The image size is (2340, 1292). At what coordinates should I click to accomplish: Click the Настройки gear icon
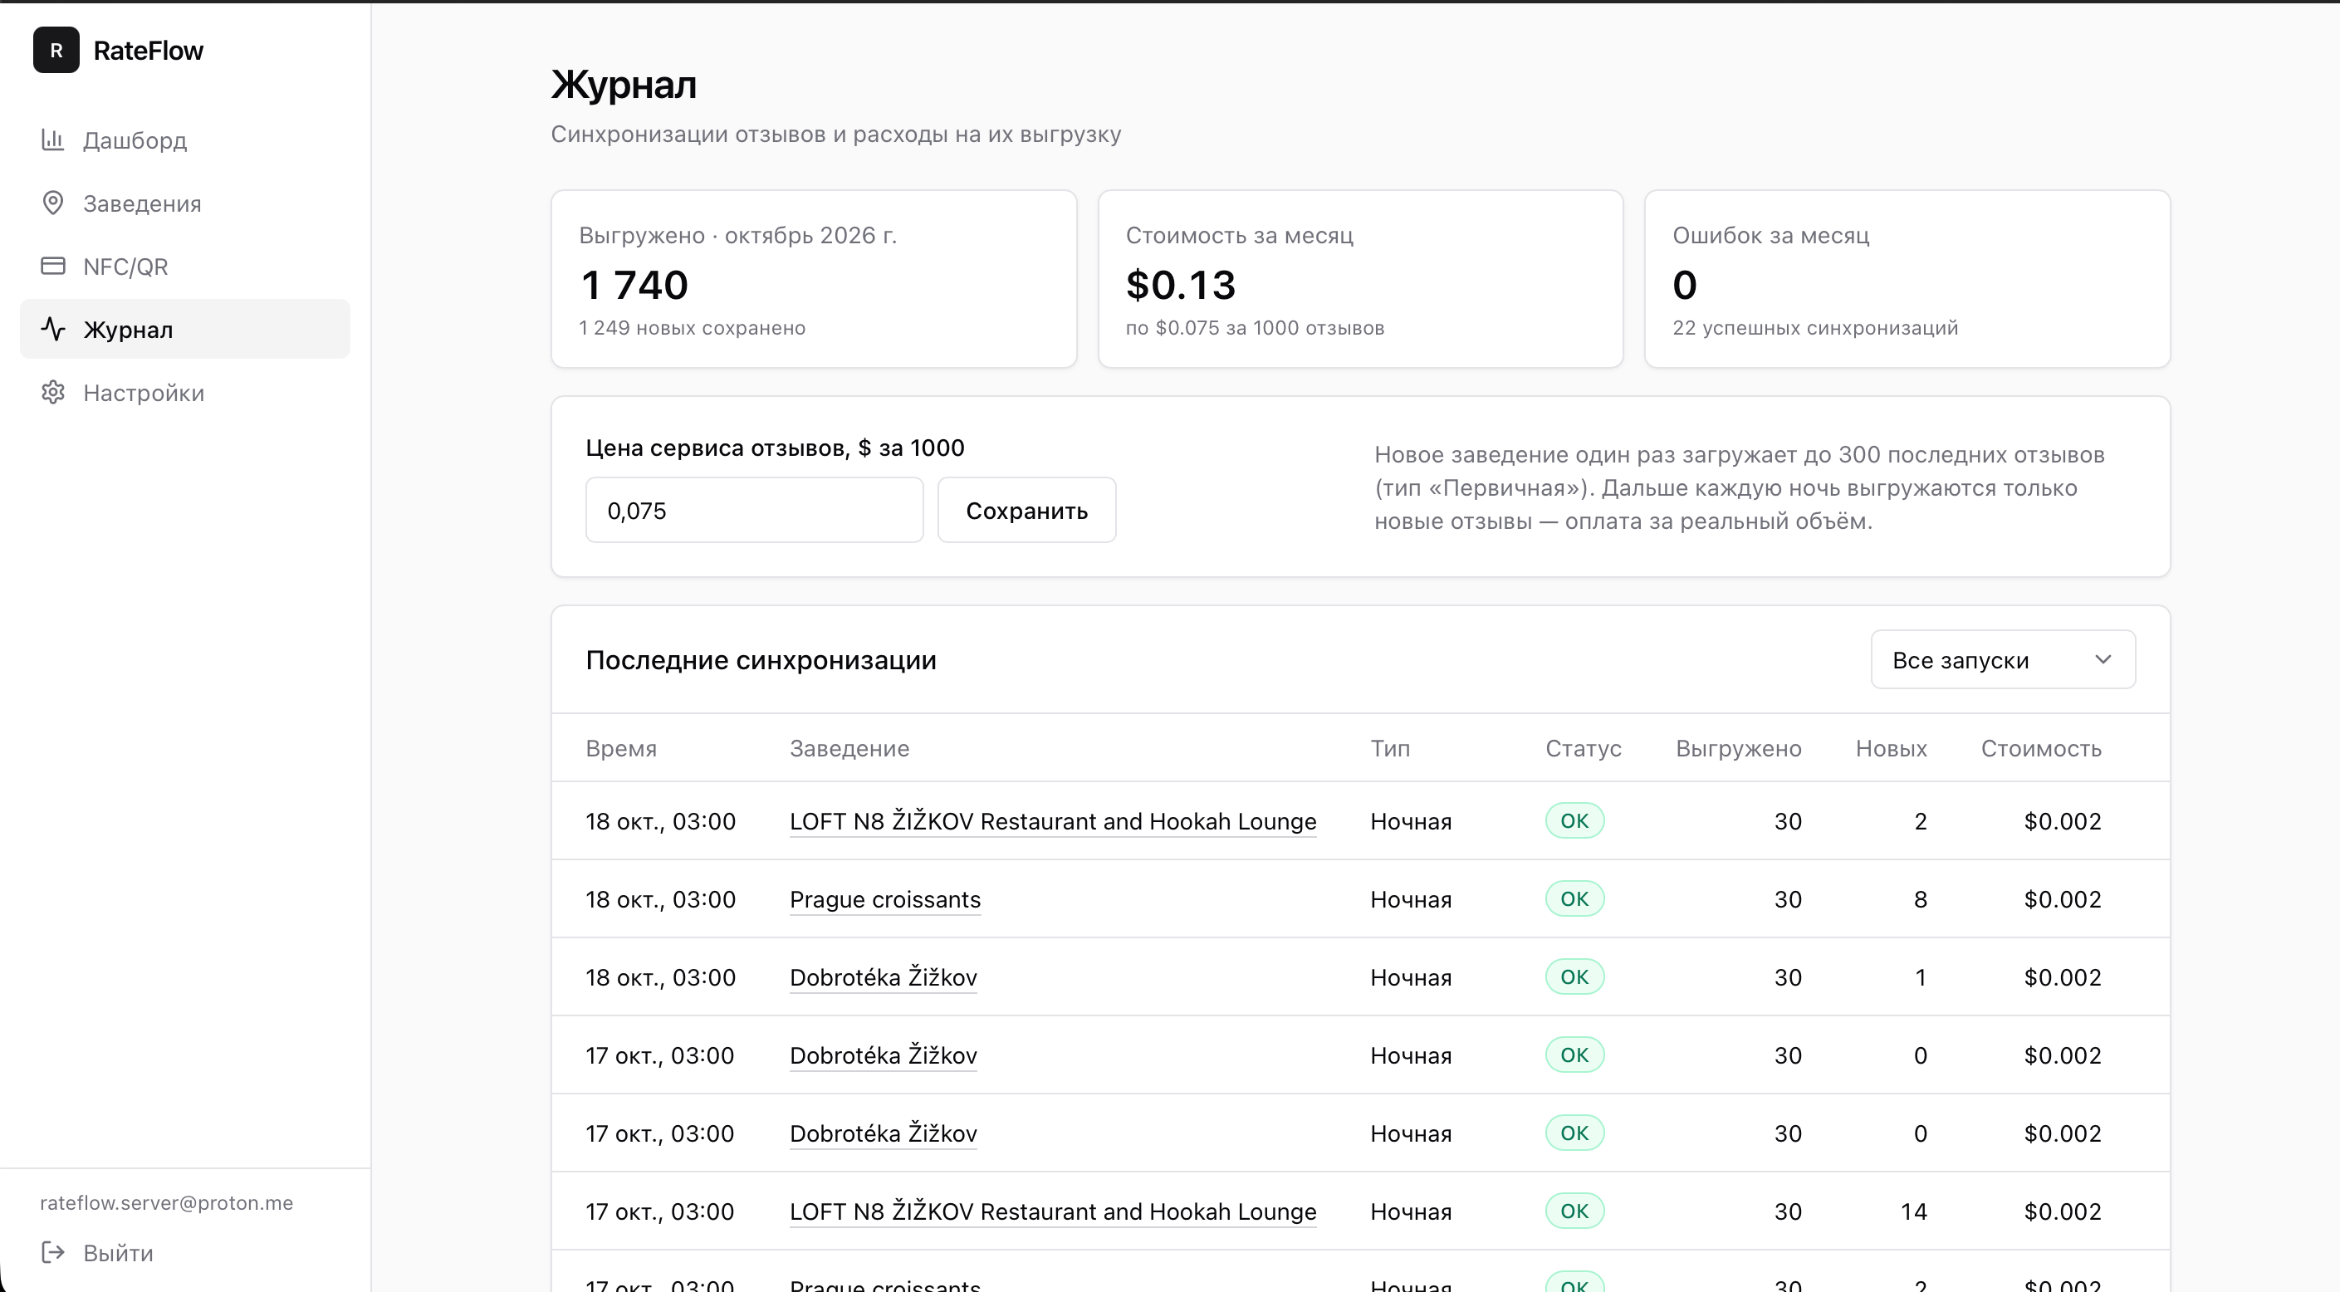(52, 393)
